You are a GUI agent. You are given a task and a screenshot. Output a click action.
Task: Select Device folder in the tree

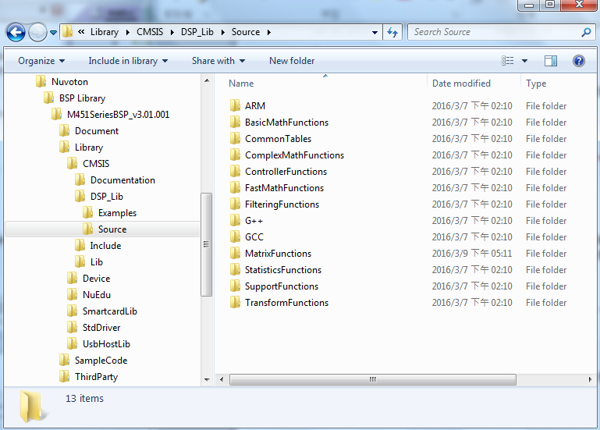point(97,279)
